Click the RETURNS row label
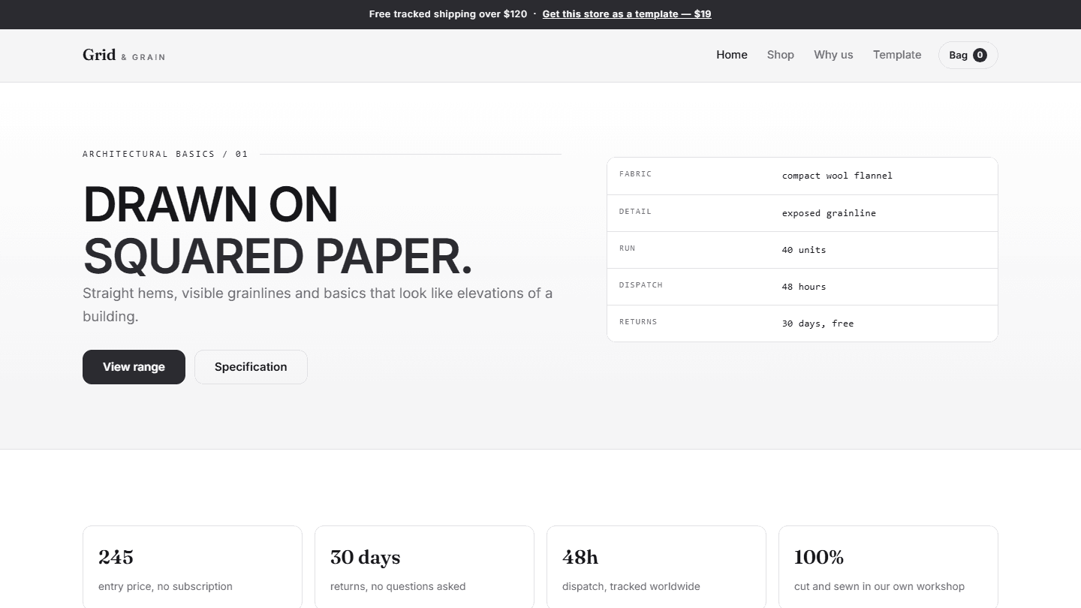The image size is (1081, 608). click(x=638, y=322)
